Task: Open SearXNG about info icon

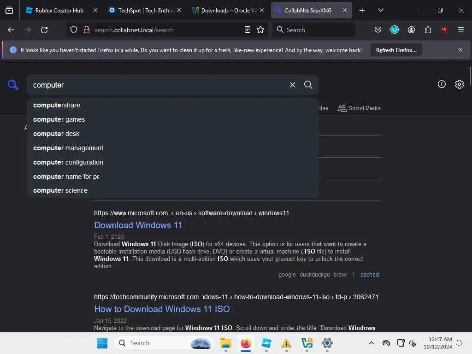Action: click(x=442, y=84)
